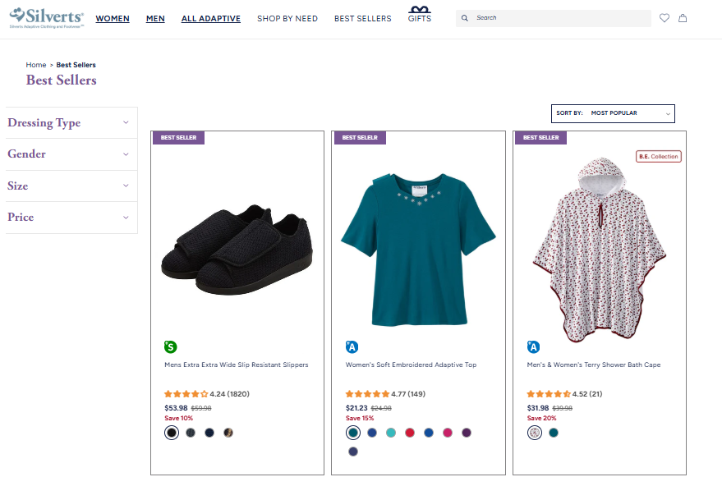Open the SORT BY Most Popular dropdown
The image size is (722, 477).
pyautogui.click(x=613, y=113)
